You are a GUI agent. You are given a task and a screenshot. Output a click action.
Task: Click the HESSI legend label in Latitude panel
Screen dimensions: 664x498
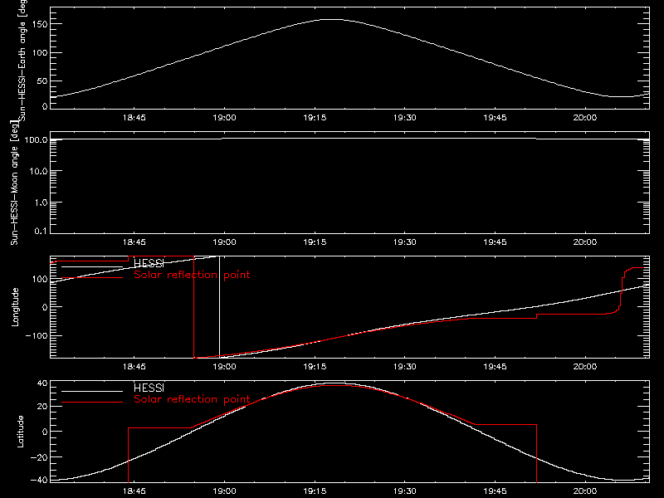click(149, 388)
